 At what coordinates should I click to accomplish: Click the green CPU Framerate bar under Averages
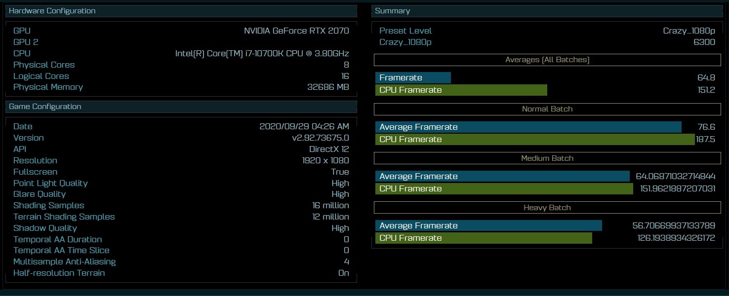click(x=461, y=90)
